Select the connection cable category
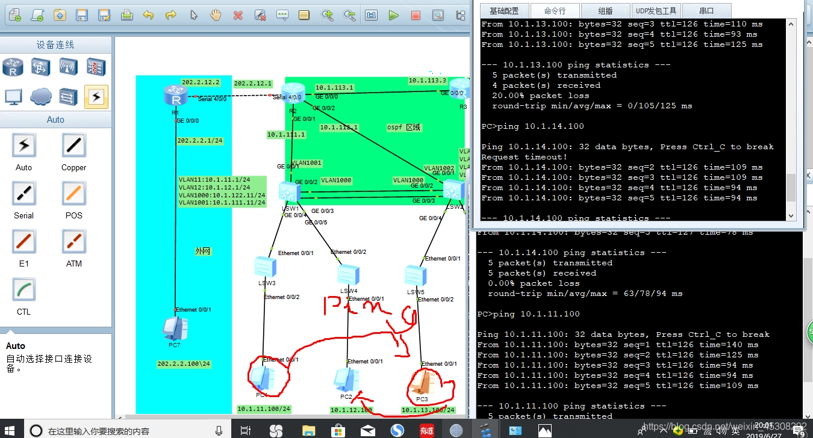This screenshot has height=438, width=813. 96,96
